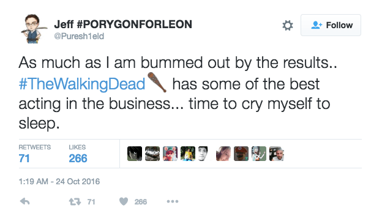This screenshot has height=221, width=382.
Task: Open the @Puresh1eld handle link
Action: tap(79, 36)
